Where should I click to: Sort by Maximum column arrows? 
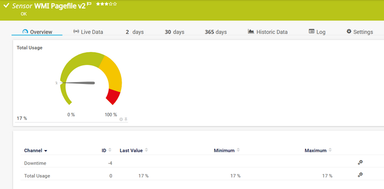point(330,150)
